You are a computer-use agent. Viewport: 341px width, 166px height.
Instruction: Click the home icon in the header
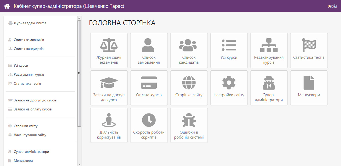click(7, 6)
